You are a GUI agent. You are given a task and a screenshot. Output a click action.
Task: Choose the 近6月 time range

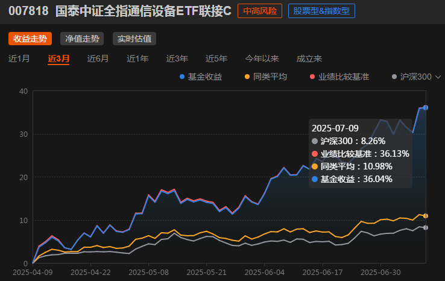click(x=98, y=58)
